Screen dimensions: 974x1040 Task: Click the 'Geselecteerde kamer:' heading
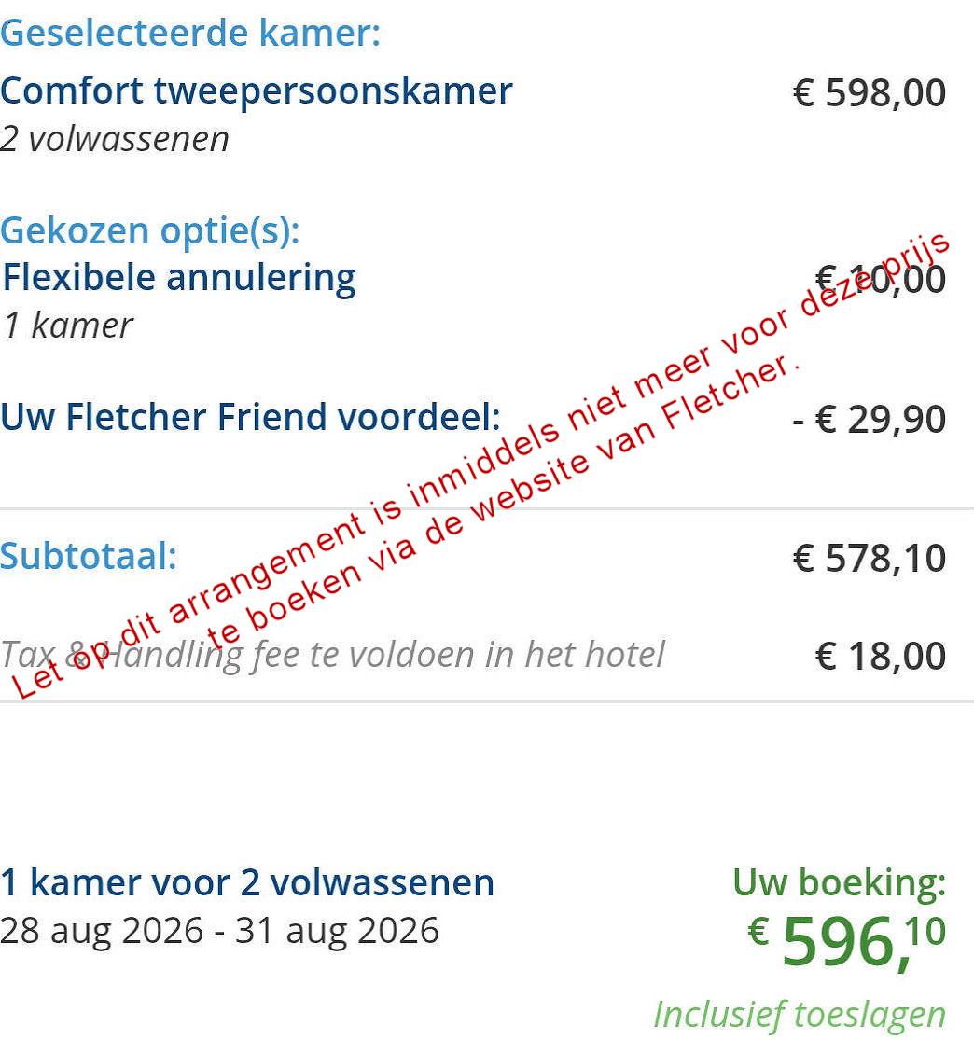(190, 34)
